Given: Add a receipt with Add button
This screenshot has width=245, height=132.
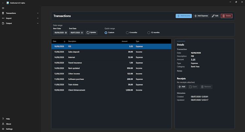Looking at the screenshot, I should tap(182, 87).
